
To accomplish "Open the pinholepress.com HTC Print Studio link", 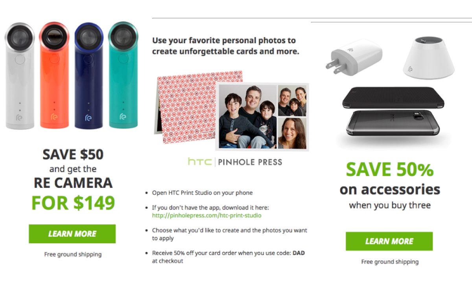I will point(206,215).
